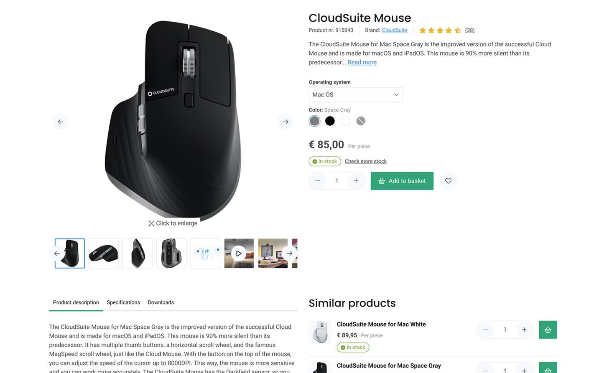589x373 pixels.
Task: Play the product video thumbnail
Action: (x=239, y=254)
